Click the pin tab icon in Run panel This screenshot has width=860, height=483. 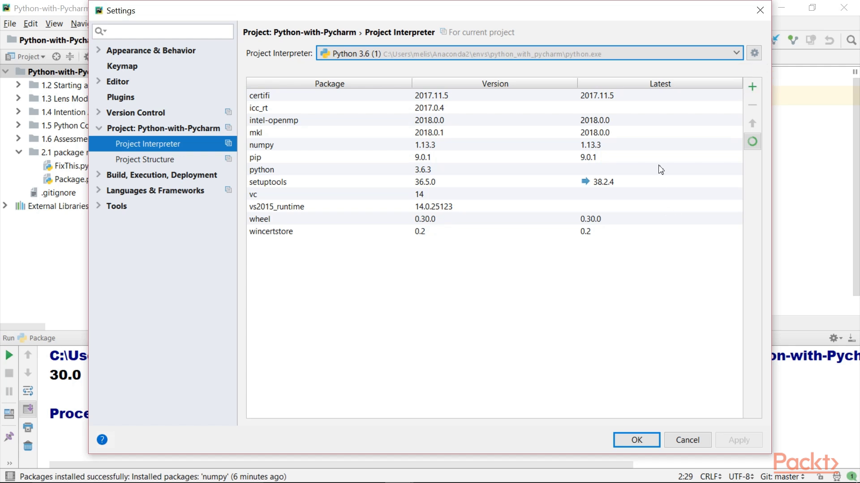pyautogui.click(x=9, y=436)
